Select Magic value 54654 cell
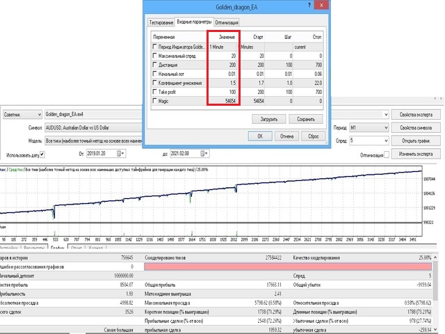The width and height of the screenshot is (445, 334). tap(222, 101)
